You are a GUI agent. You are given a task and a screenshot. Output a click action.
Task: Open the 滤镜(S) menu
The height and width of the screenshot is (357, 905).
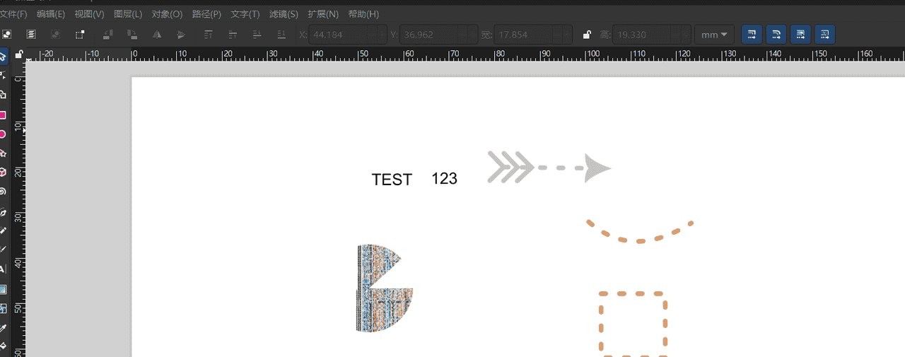[x=284, y=14]
